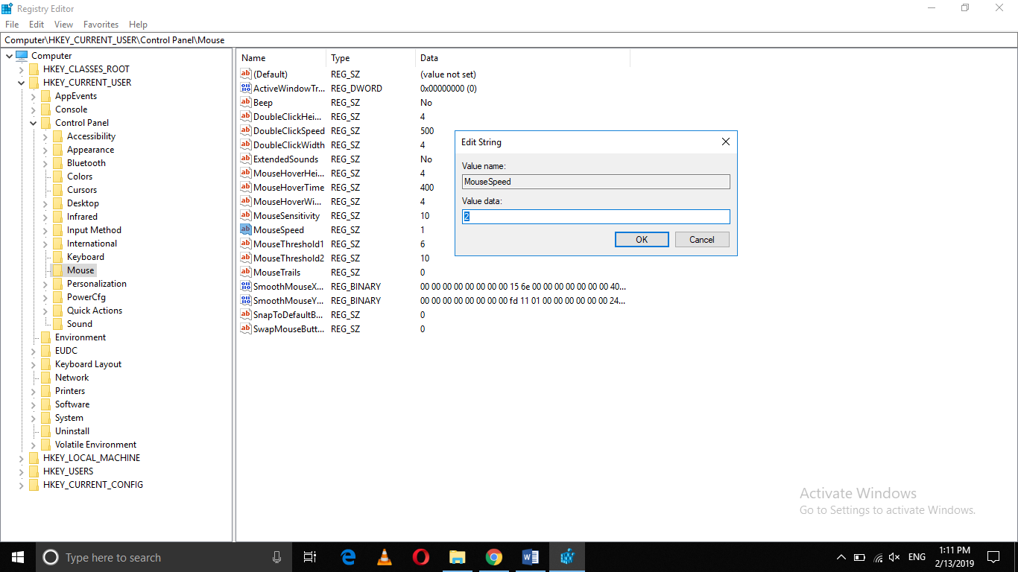Click the ActiveWindowTracking DWORD icon
The image size is (1018, 572).
point(246,88)
